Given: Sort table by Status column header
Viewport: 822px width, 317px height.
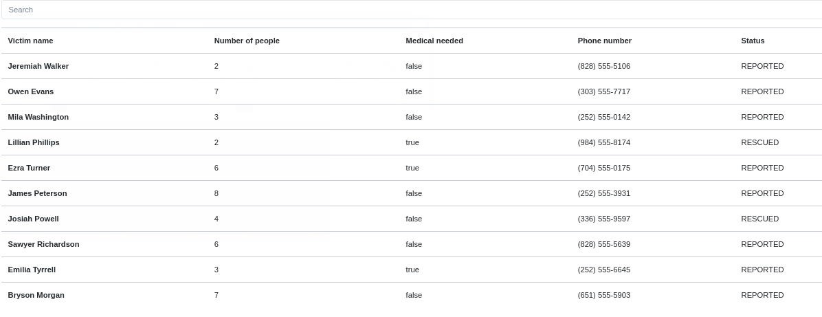Looking at the screenshot, I should (x=753, y=41).
